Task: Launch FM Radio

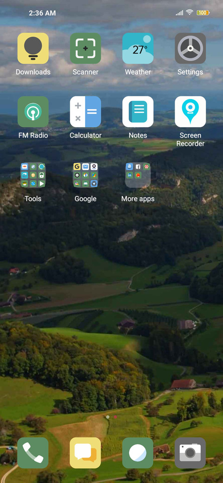Action: (x=33, y=112)
